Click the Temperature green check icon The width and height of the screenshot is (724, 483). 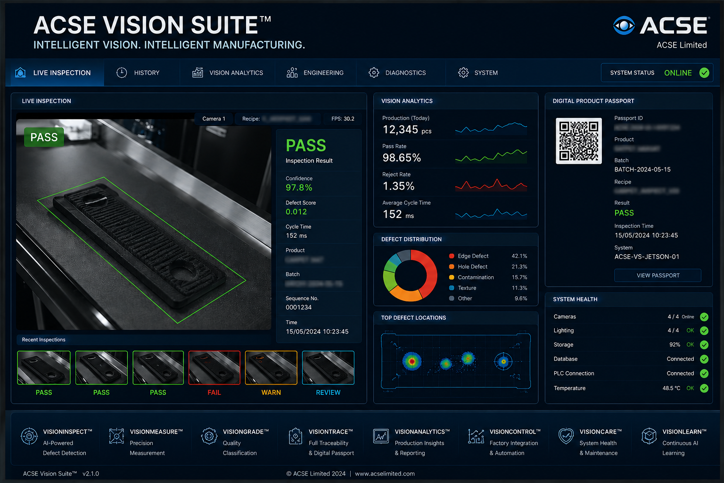(x=704, y=388)
